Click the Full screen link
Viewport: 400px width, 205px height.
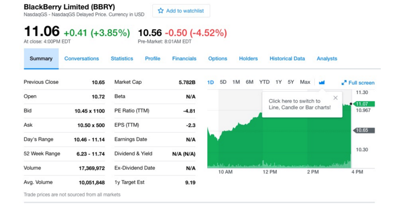358,83
